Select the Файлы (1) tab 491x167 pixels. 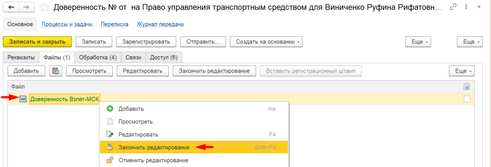click(57, 58)
